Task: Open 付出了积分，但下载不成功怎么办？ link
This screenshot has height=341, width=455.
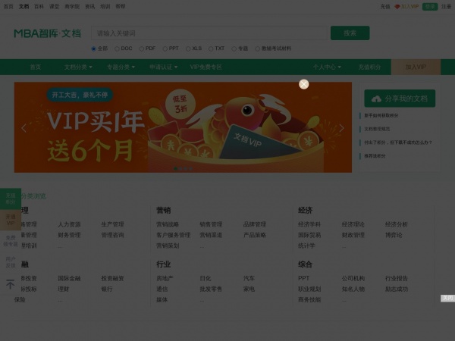Action: [398, 142]
